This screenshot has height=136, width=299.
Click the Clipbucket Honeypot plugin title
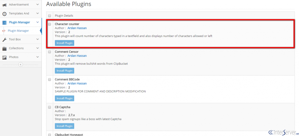69,135
